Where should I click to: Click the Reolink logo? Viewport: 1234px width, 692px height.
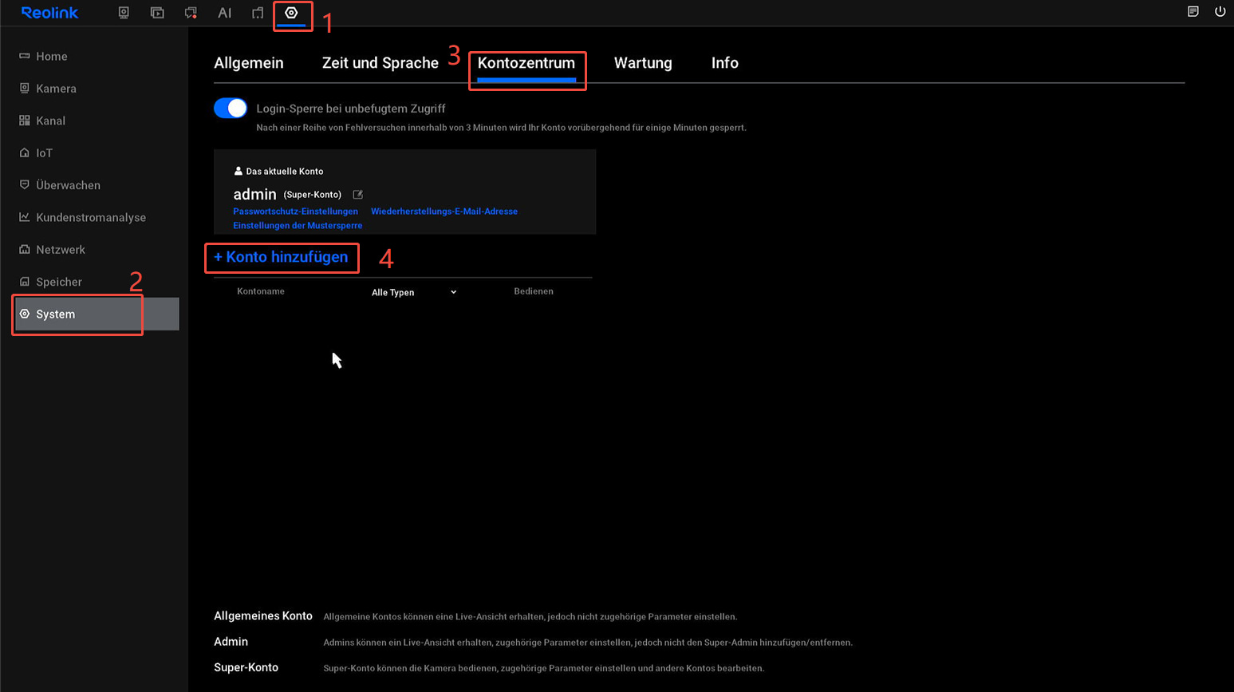point(49,13)
